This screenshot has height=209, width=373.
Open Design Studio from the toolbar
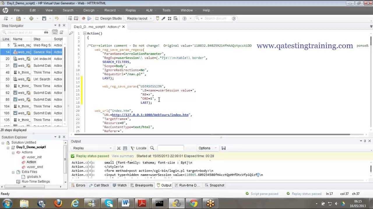point(108,18)
